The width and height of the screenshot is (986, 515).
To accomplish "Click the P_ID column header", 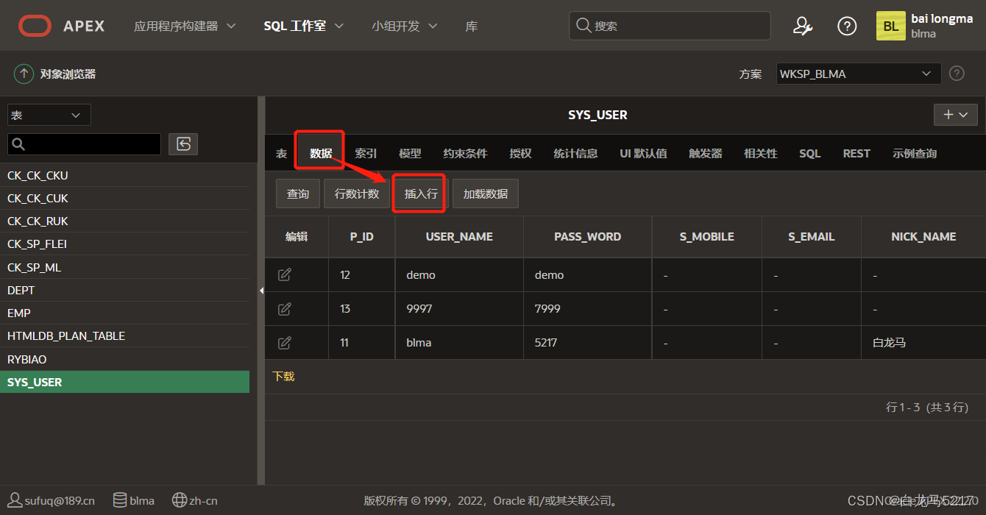I will click(x=361, y=236).
